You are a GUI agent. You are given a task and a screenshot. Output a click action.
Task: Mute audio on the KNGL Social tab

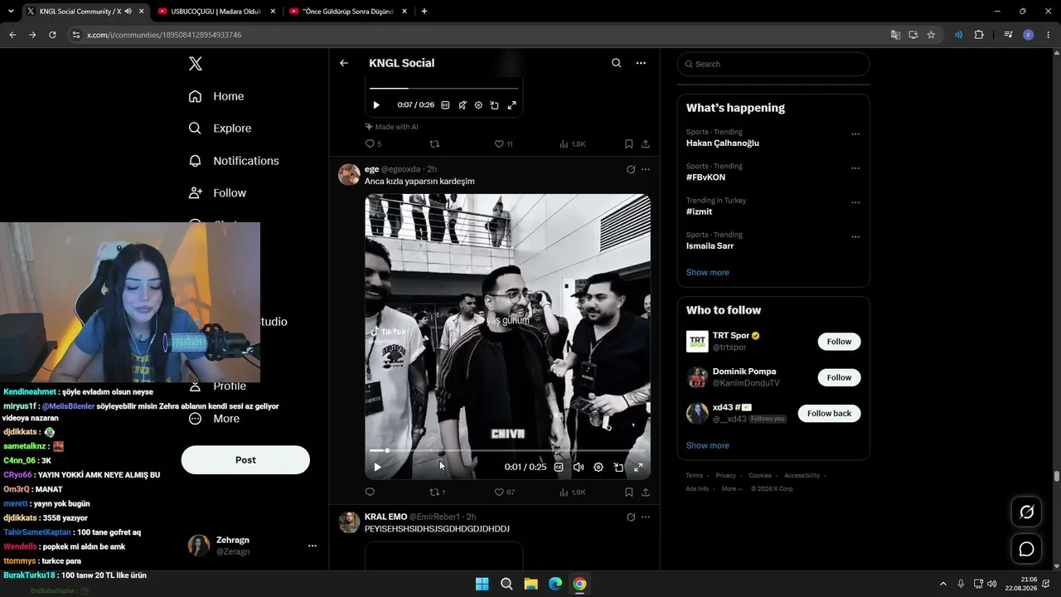click(x=128, y=12)
